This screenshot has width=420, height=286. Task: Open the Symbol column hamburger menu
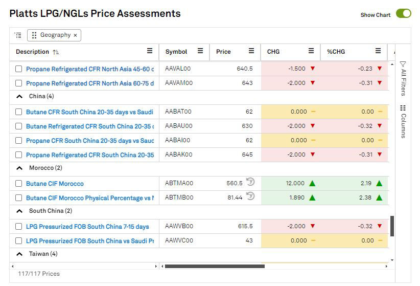(200, 51)
